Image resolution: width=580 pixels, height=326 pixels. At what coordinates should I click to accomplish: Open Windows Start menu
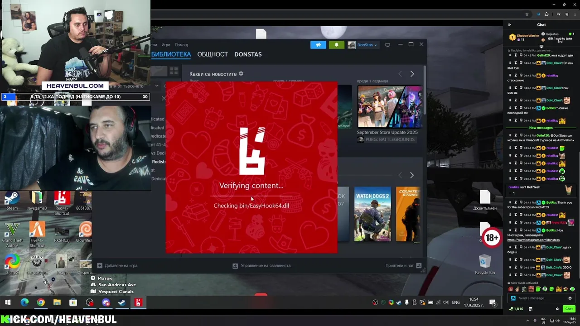[x=8, y=302]
